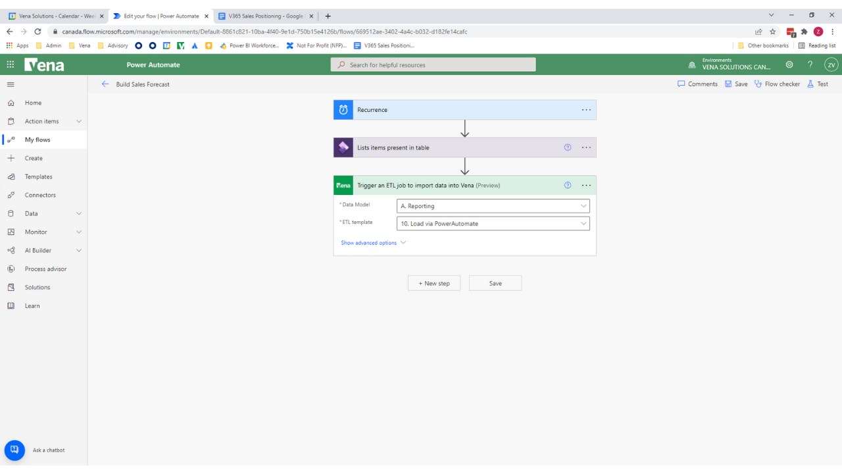Open help for Lists items present in table

568,147
